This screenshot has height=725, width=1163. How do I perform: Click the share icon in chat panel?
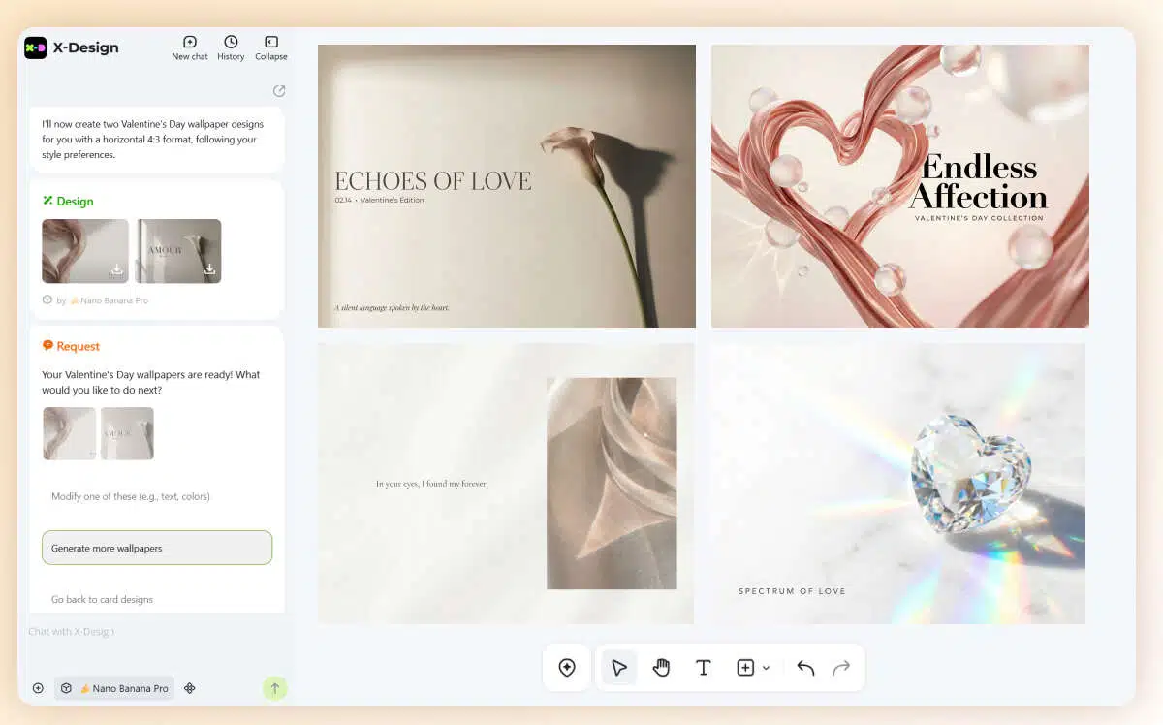[x=279, y=91]
